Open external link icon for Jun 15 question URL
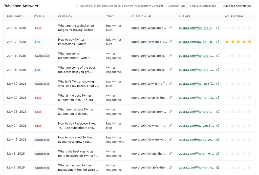259x175 pixels. [x=170, y=70]
